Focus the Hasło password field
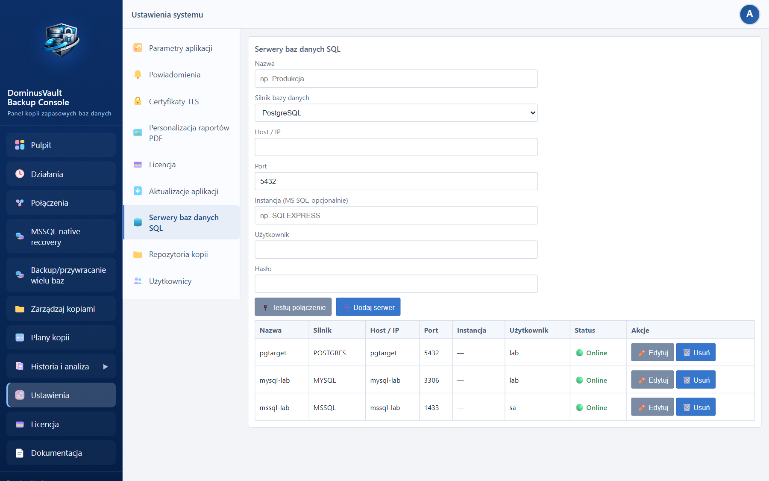 (x=396, y=284)
